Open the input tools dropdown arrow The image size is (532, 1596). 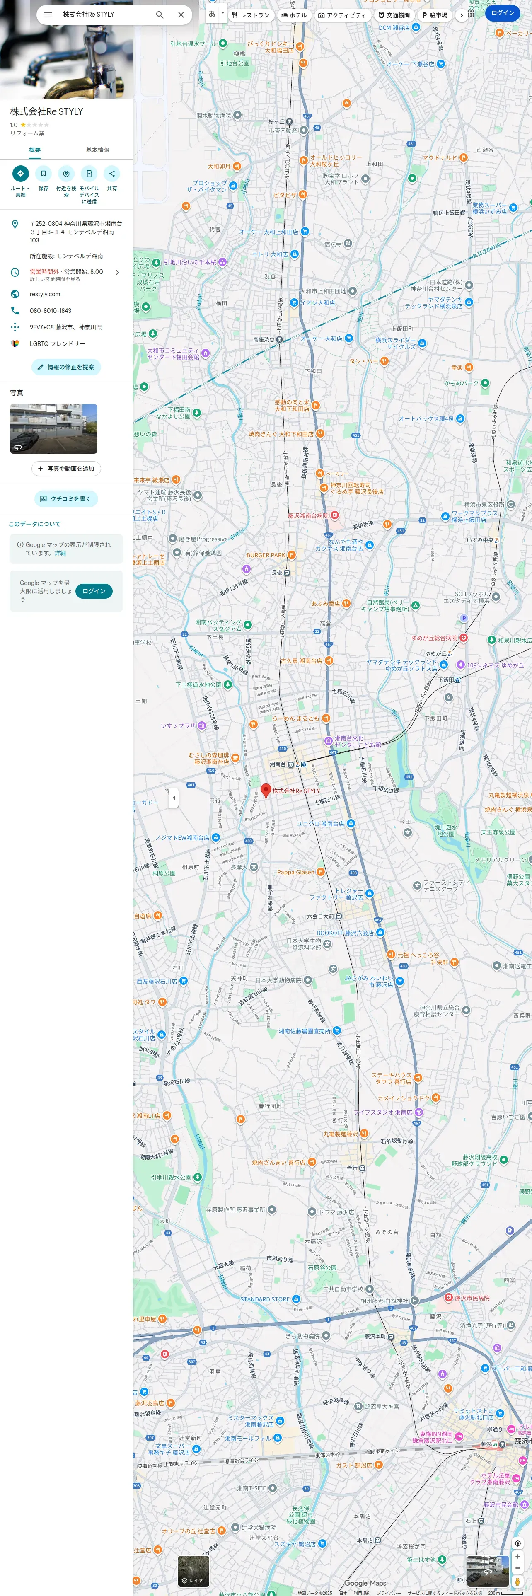point(222,13)
